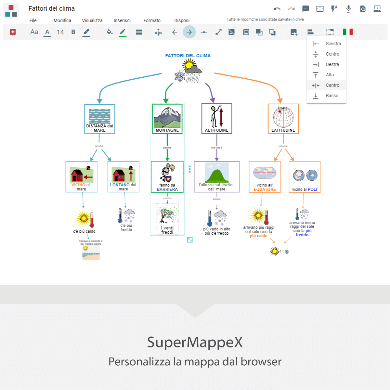The height and width of the screenshot is (390, 390).
Task: Click the abc text position icon
Action: tap(158, 32)
